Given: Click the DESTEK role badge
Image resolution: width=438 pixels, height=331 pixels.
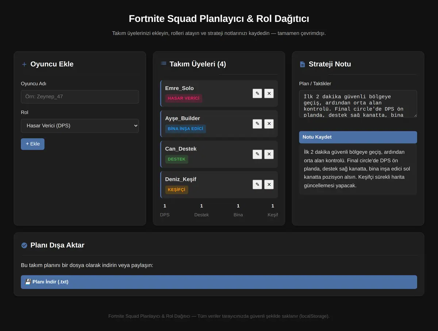Looking at the screenshot, I should [x=177, y=159].
